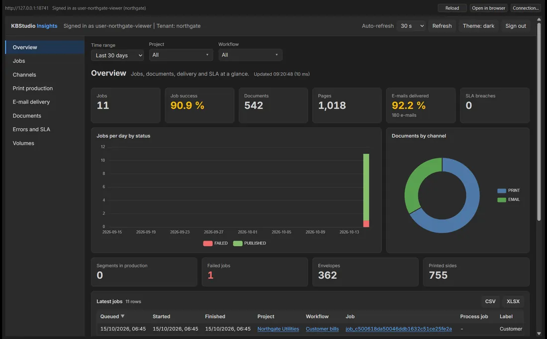547x339 pixels.
Task: Click the KBStudio Insights logo text
Action: tap(34, 26)
